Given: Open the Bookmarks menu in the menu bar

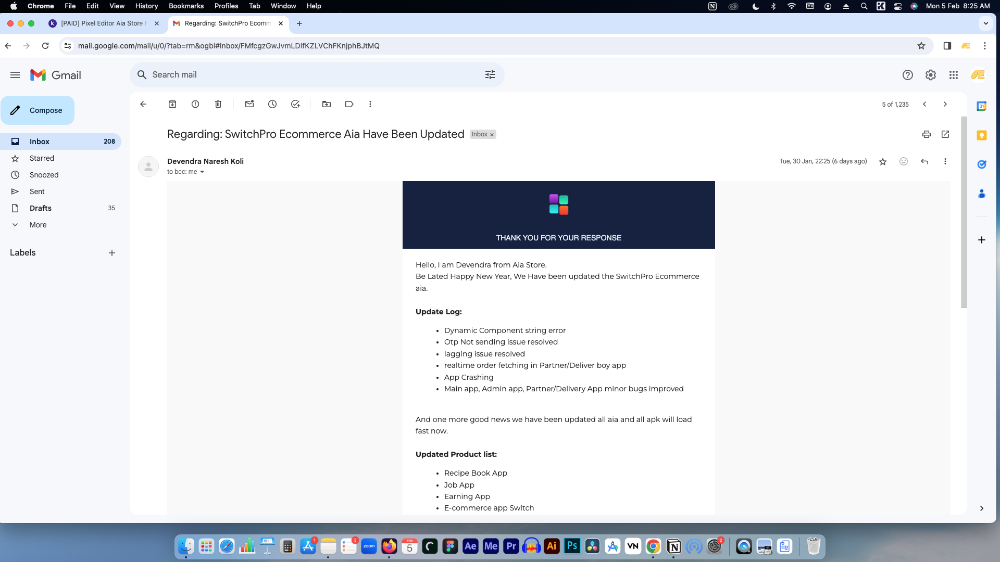Looking at the screenshot, I should [186, 6].
